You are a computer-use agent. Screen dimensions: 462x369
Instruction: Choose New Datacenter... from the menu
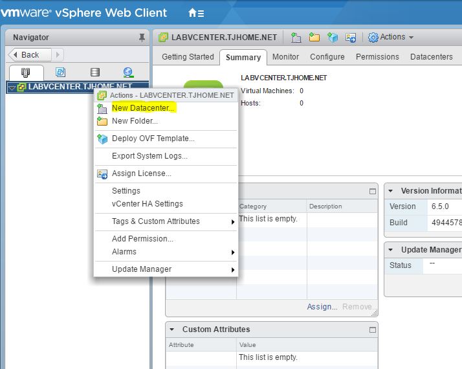click(143, 108)
